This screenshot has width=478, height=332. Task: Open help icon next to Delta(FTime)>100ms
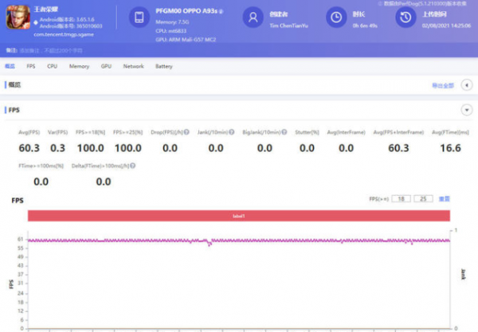coord(132,166)
